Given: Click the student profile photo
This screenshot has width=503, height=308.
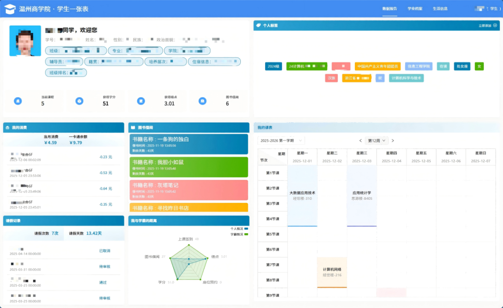Looking at the screenshot, I should coord(25,40).
